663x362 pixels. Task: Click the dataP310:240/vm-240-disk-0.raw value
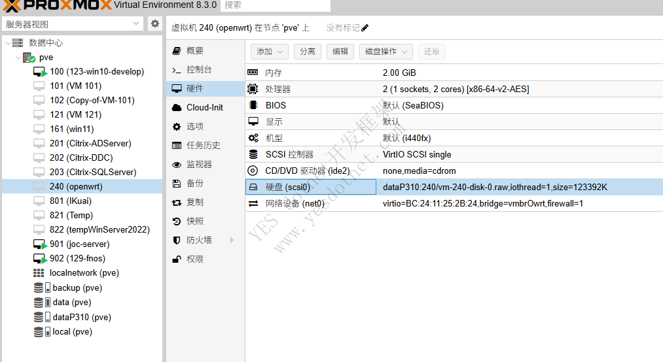(x=495, y=187)
